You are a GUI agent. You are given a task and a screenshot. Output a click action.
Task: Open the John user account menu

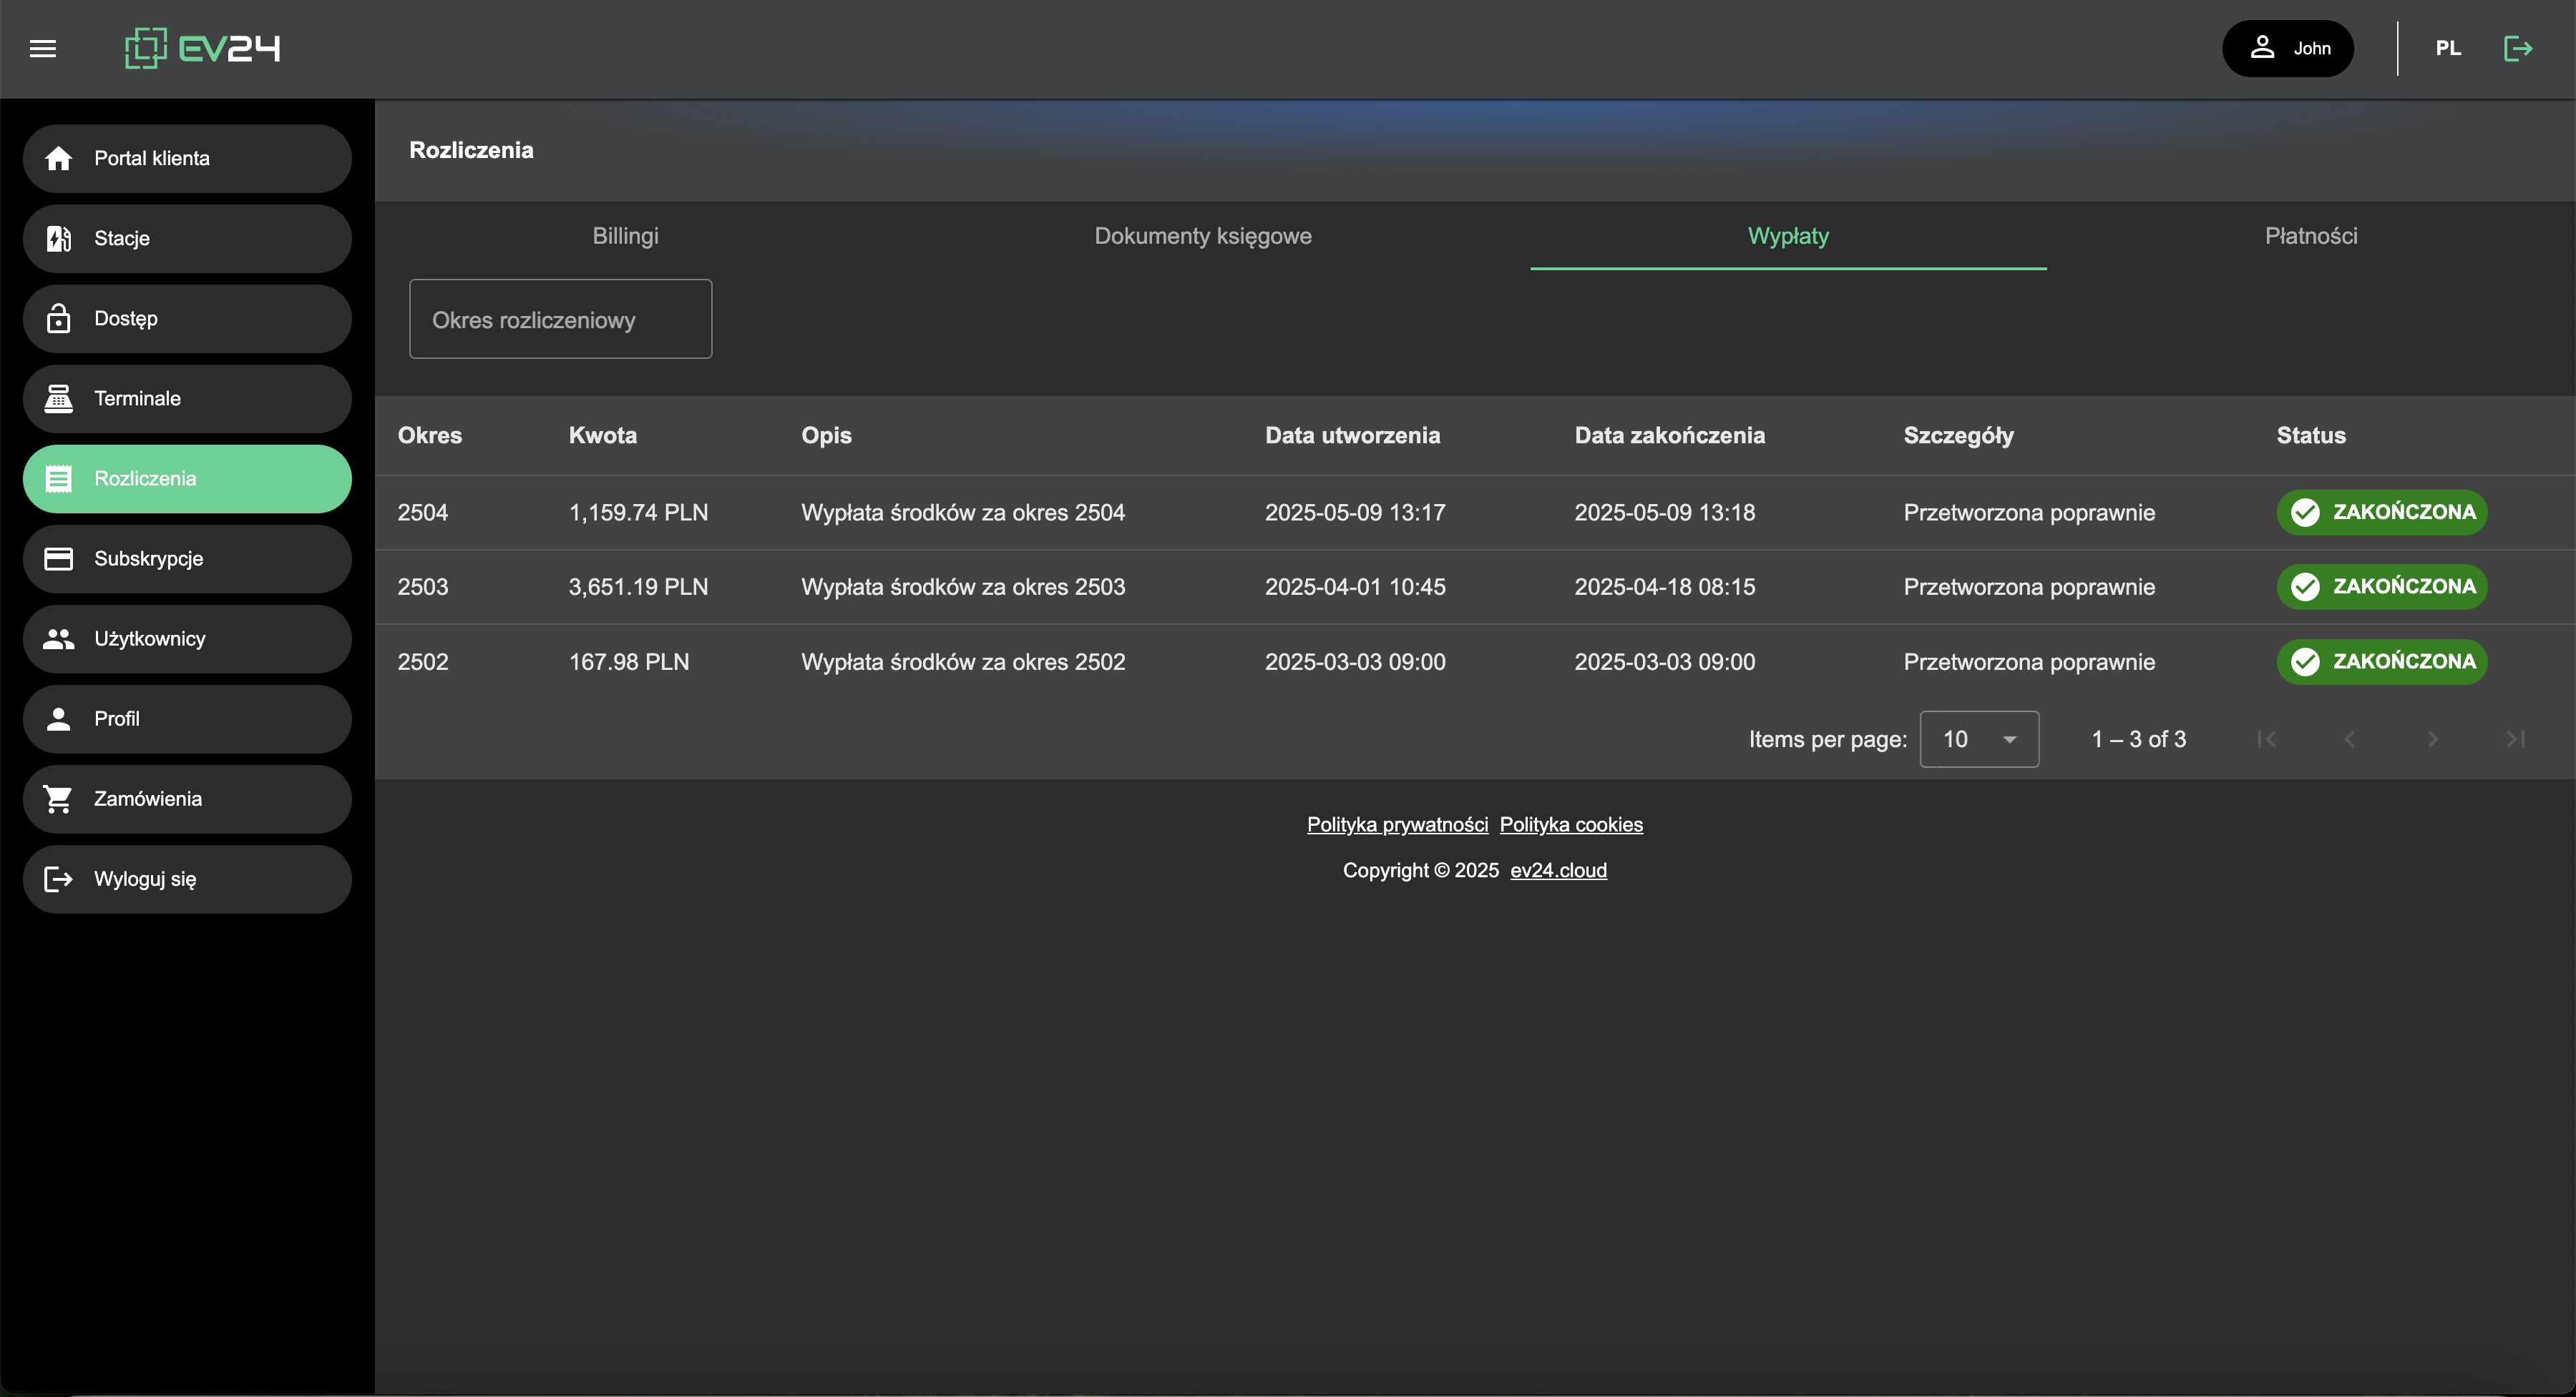click(2287, 48)
